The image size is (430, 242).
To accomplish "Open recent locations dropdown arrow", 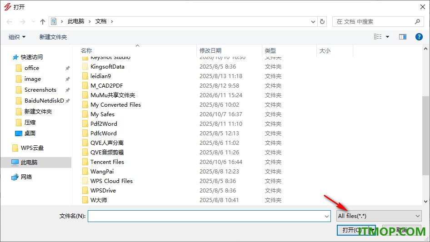I will [x=33, y=22].
